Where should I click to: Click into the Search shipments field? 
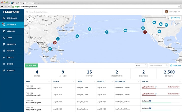coord(159,65)
